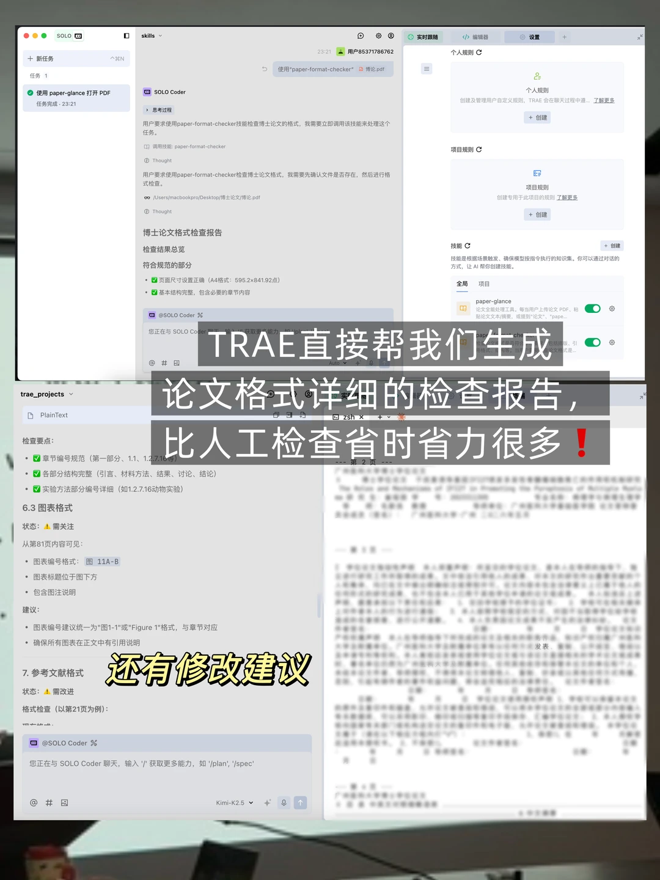This screenshot has width=660, height=880.
Task: Click the image attach icon in skills chat
Action: (x=177, y=363)
